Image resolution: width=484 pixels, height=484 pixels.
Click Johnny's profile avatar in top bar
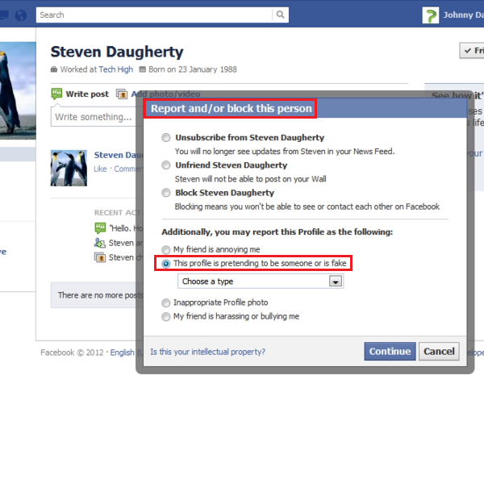tap(430, 15)
